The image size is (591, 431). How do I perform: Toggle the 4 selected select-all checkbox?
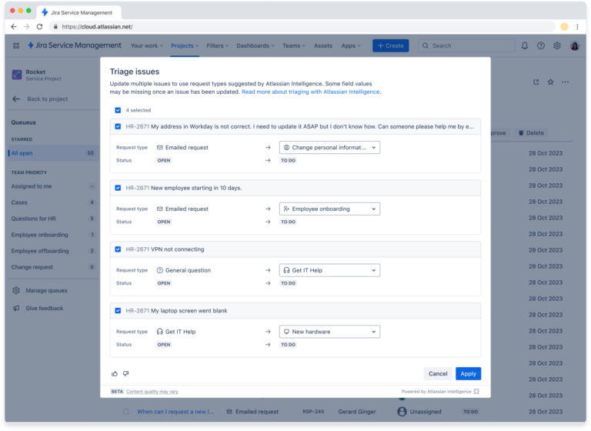click(x=118, y=110)
